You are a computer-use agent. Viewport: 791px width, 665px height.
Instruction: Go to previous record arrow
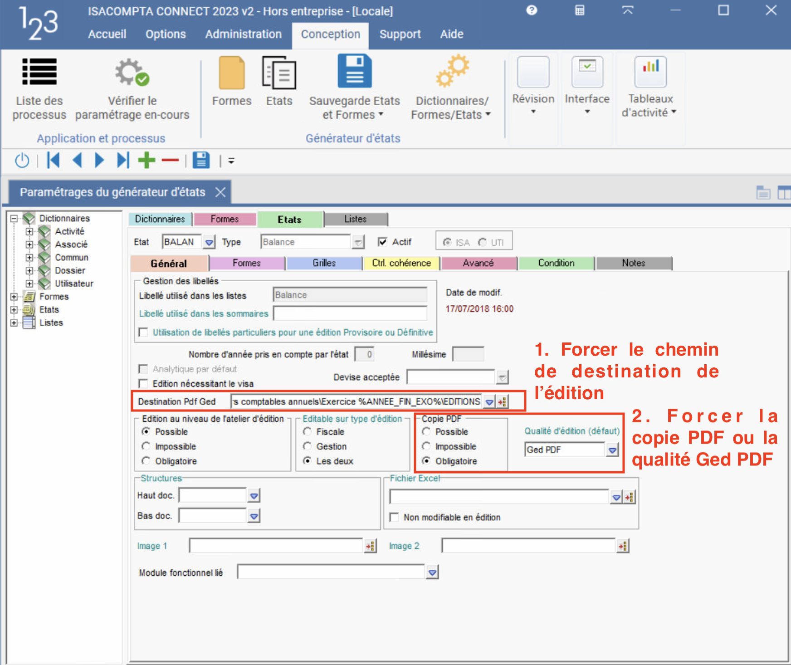pyautogui.click(x=77, y=160)
